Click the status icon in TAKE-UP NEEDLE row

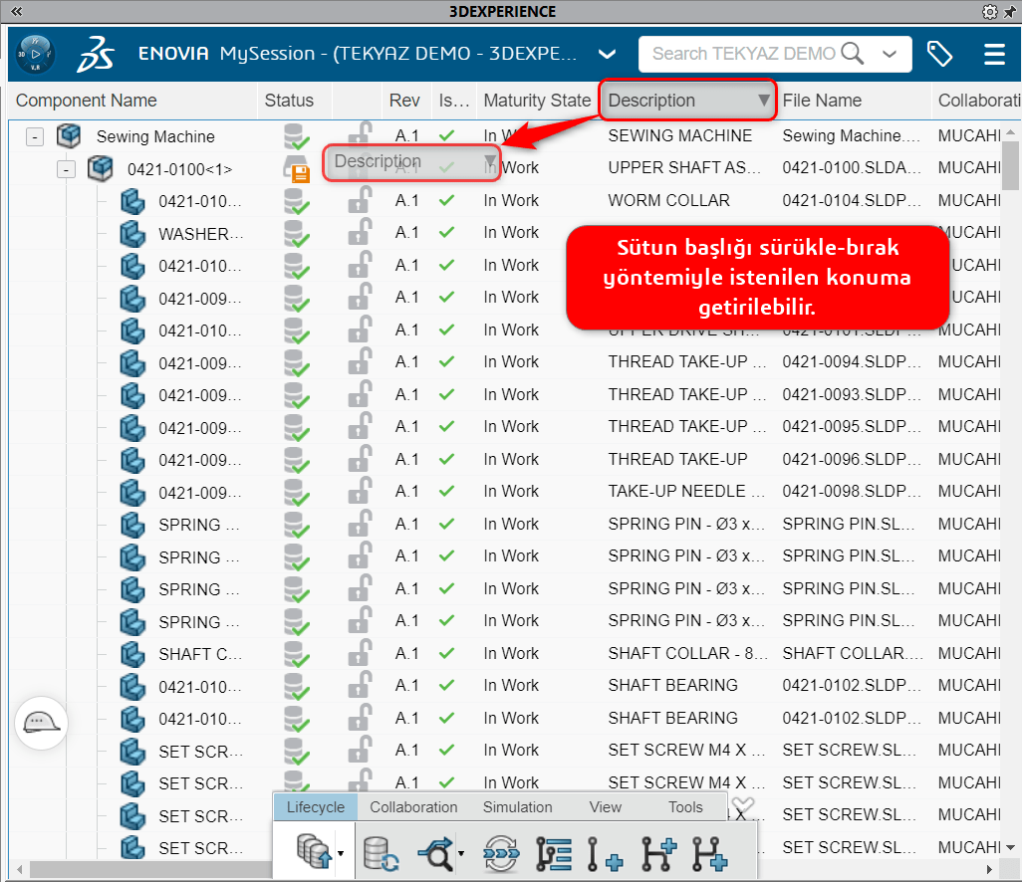pyautogui.click(x=297, y=492)
